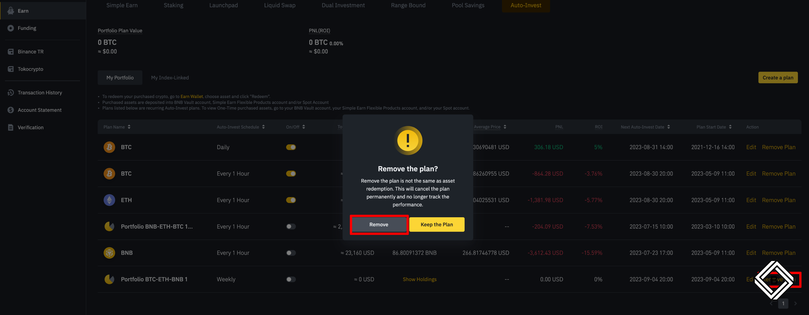Turn off the Daily BTC plan toggle
809x315 pixels.
(x=291, y=147)
